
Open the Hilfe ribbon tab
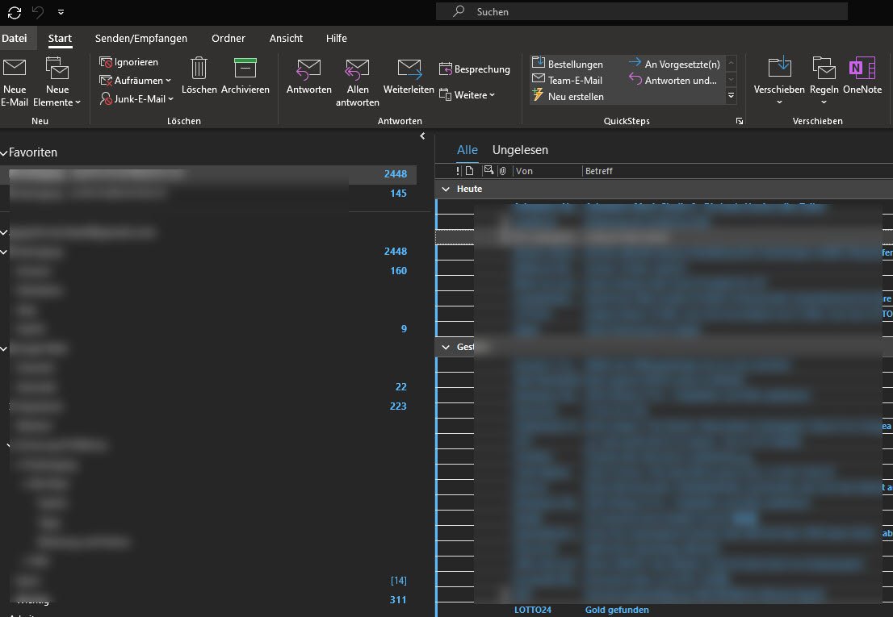pyautogui.click(x=336, y=38)
